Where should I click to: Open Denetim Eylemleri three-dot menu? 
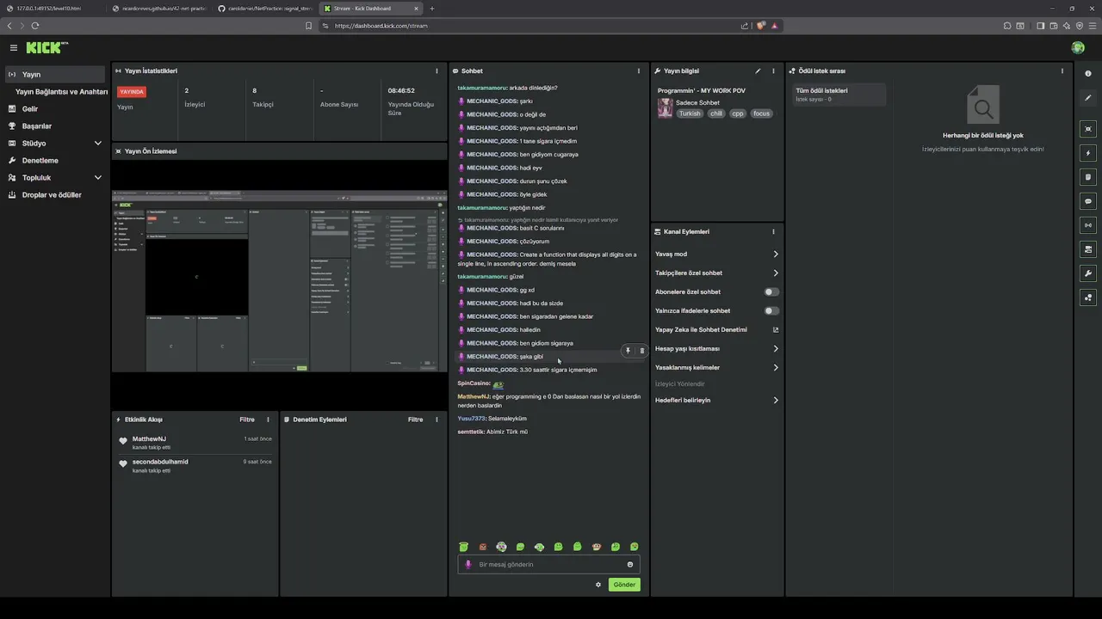(436, 420)
